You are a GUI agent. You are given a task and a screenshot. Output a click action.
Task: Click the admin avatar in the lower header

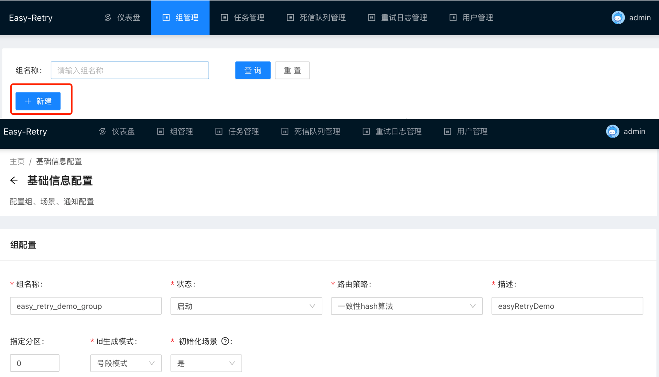tap(612, 132)
